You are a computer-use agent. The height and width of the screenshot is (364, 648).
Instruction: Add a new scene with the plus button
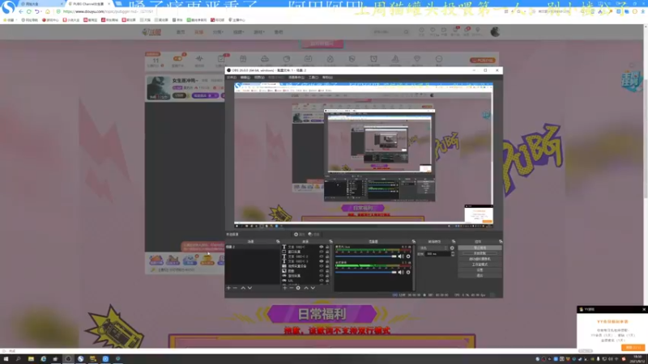pos(228,288)
